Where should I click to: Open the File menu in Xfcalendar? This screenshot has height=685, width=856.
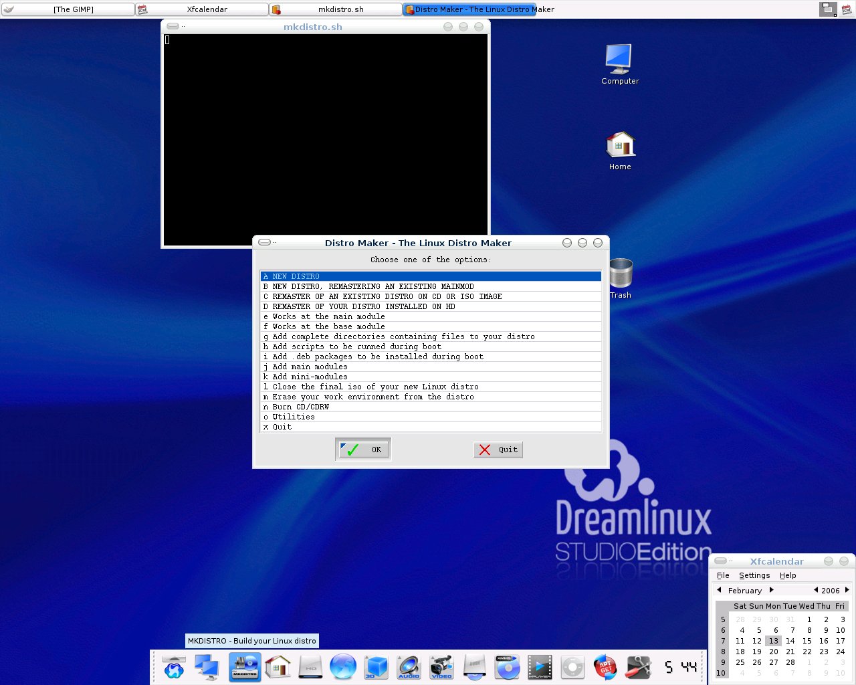click(x=723, y=575)
